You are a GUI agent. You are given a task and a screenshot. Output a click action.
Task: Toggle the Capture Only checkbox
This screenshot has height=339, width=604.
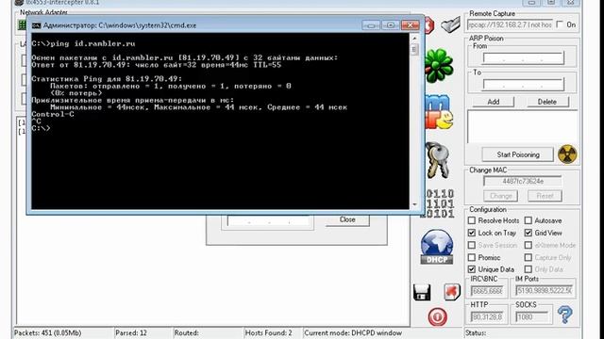click(x=528, y=257)
